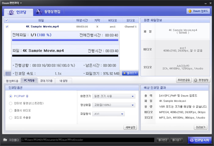Click the 환경설정 gear button
The width and height of the screenshot is (214, 146).
pyautogui.click(x=201, y=80)
